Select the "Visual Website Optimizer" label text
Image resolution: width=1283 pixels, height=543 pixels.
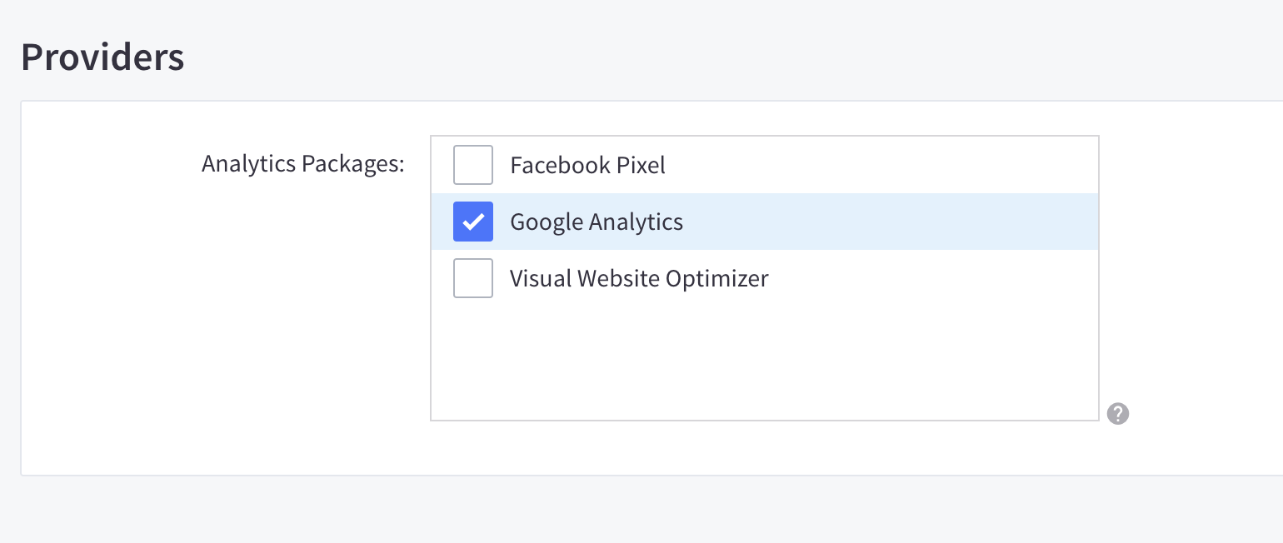639,278
